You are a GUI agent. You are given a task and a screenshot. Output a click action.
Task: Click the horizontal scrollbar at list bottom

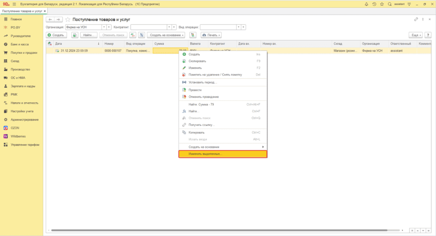[213, 230]
